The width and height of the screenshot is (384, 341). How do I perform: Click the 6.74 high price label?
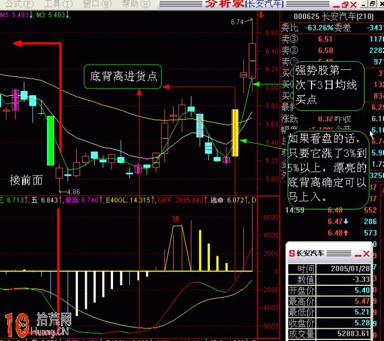tap(237, 22)
